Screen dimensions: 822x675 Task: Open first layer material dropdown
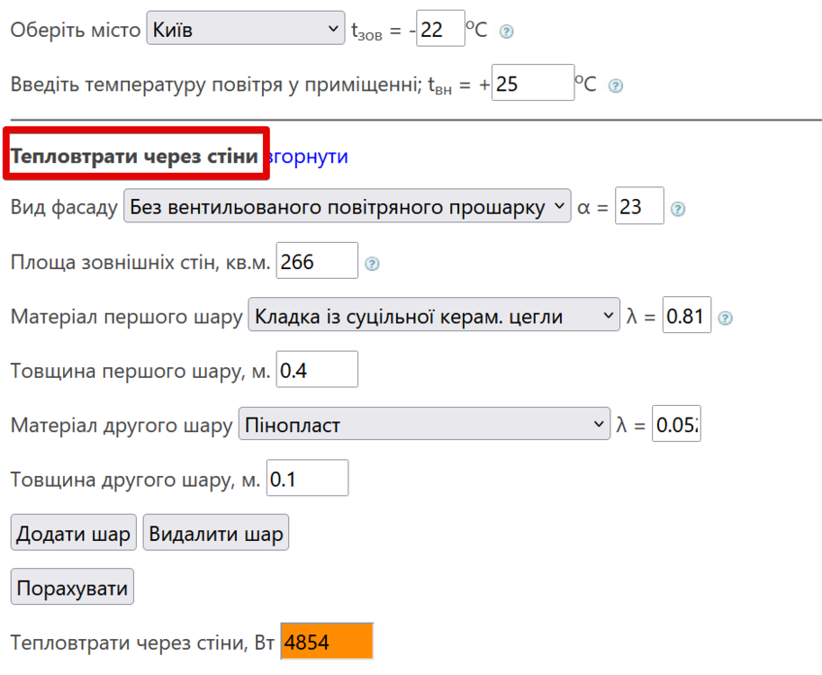coord(433,316)
